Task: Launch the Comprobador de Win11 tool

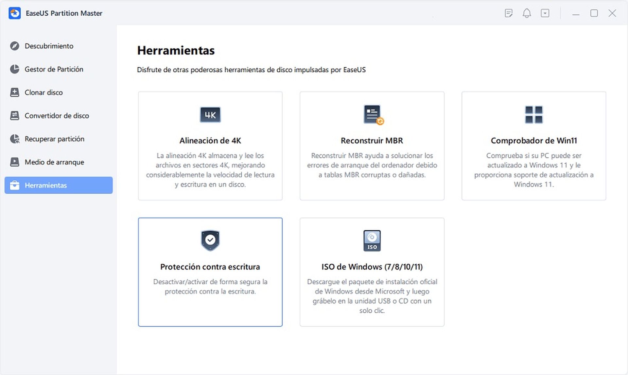Action: coord(534,146)
